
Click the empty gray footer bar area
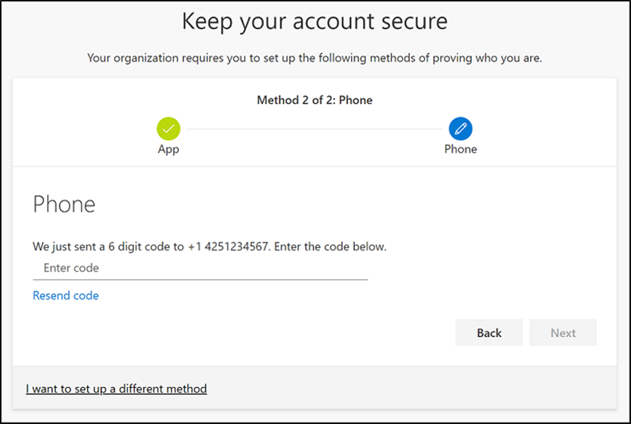point(415,389)
